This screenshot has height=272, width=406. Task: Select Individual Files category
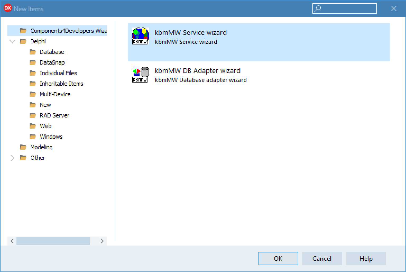[58, 73]
